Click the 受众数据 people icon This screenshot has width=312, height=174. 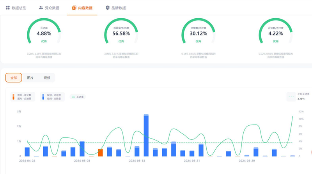[41, 8]
